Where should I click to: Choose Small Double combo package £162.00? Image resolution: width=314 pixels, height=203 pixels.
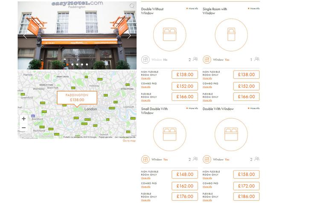[x=185, y=186]
